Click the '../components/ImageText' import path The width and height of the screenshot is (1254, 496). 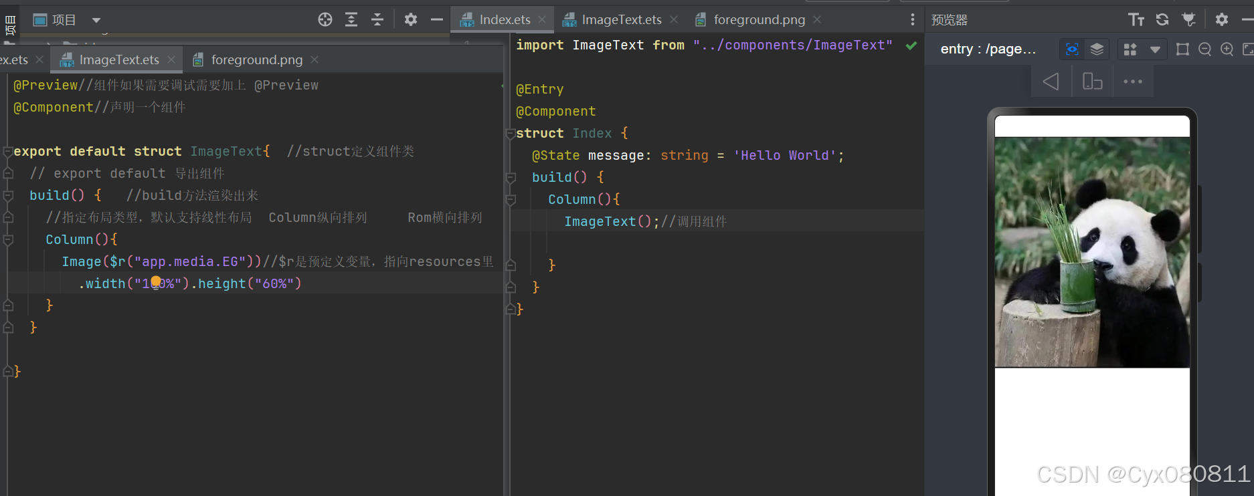(x=793, y=45)
